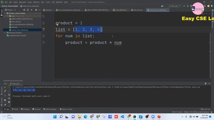Hide Run panel with minus icon

[209, 83]
